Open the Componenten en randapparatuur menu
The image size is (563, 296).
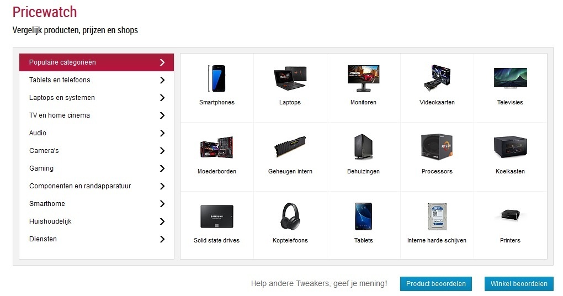(96, 186)
